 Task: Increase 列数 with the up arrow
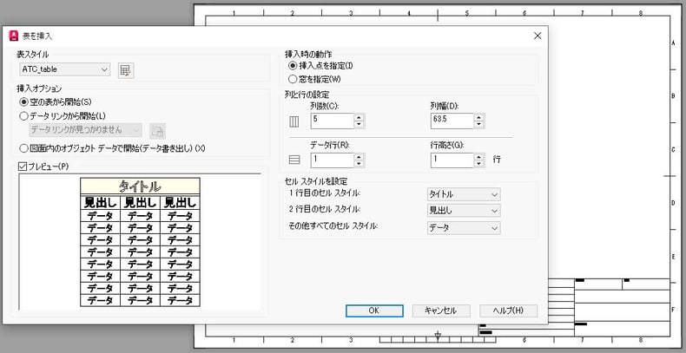click(359, 117)
